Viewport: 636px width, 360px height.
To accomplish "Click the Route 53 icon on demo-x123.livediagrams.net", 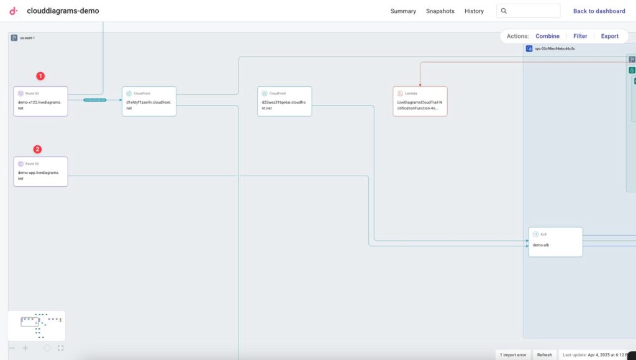I will 20,93.
